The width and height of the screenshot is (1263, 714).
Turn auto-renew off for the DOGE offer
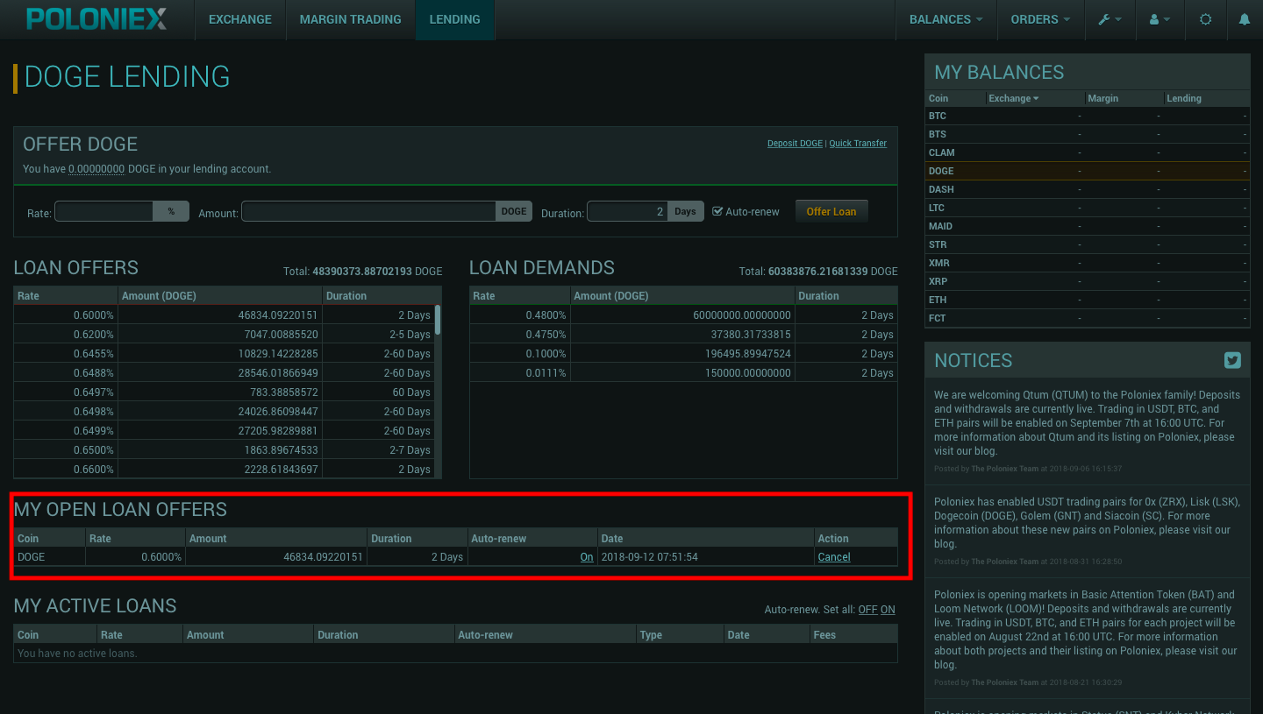(x=586, y=557)
